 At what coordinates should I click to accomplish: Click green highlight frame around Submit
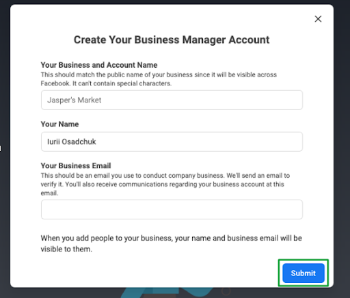[304, 260]
